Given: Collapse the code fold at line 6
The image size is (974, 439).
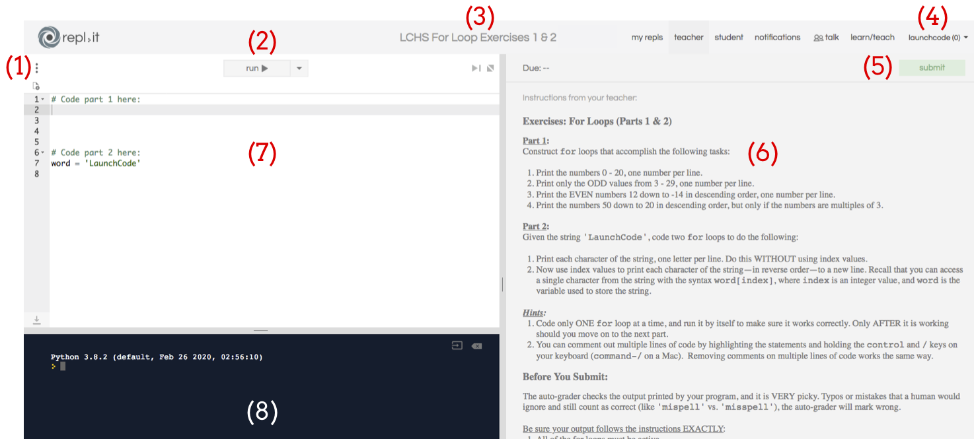Looking at the screenshot, I should 43,152.
